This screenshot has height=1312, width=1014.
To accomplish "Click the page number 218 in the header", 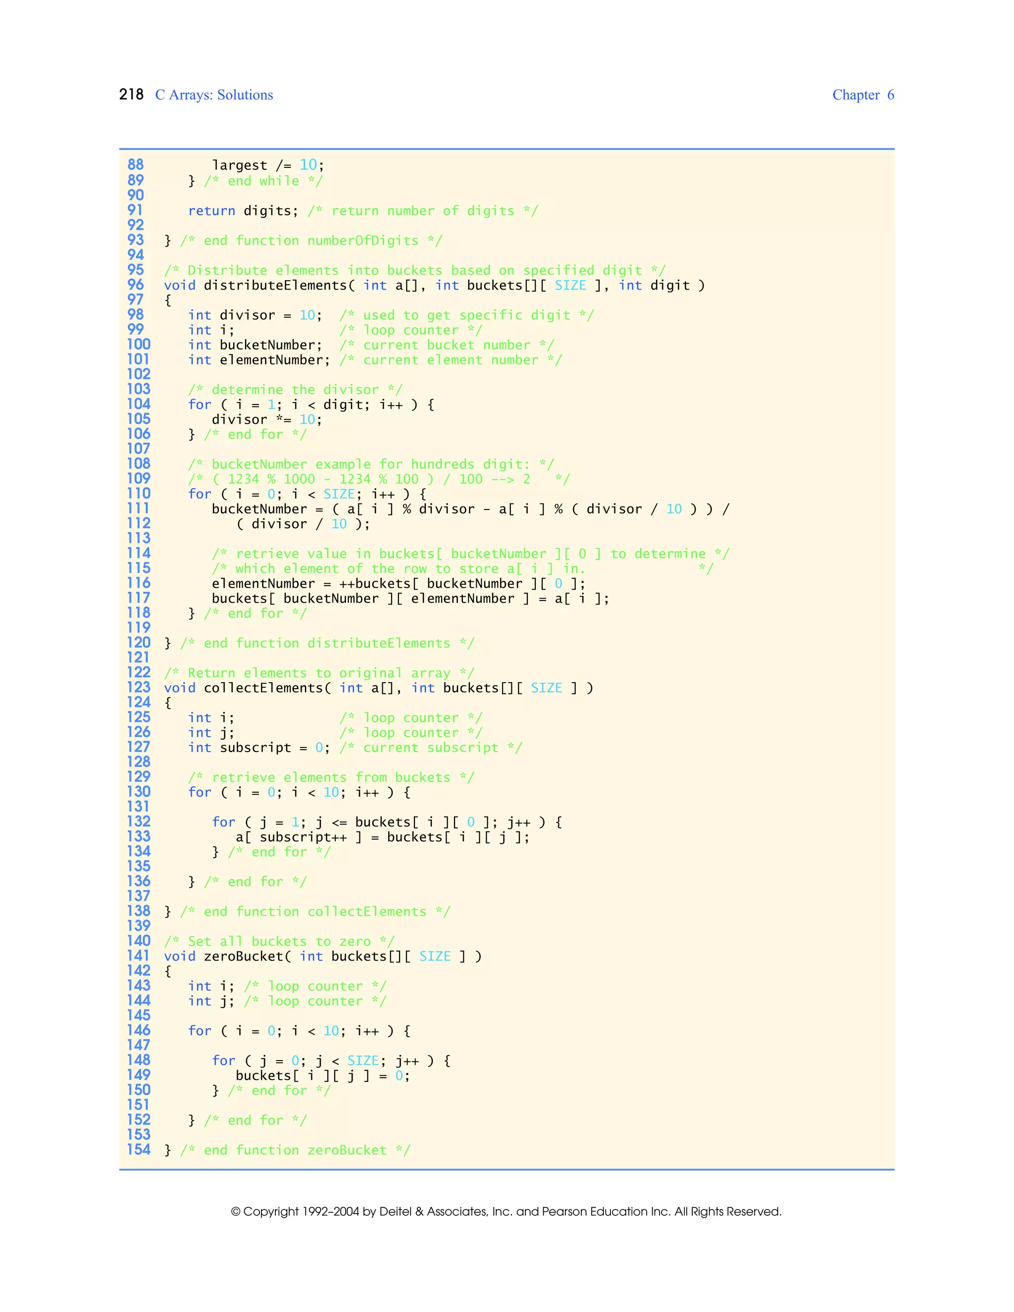I will [x=132, y=94].
